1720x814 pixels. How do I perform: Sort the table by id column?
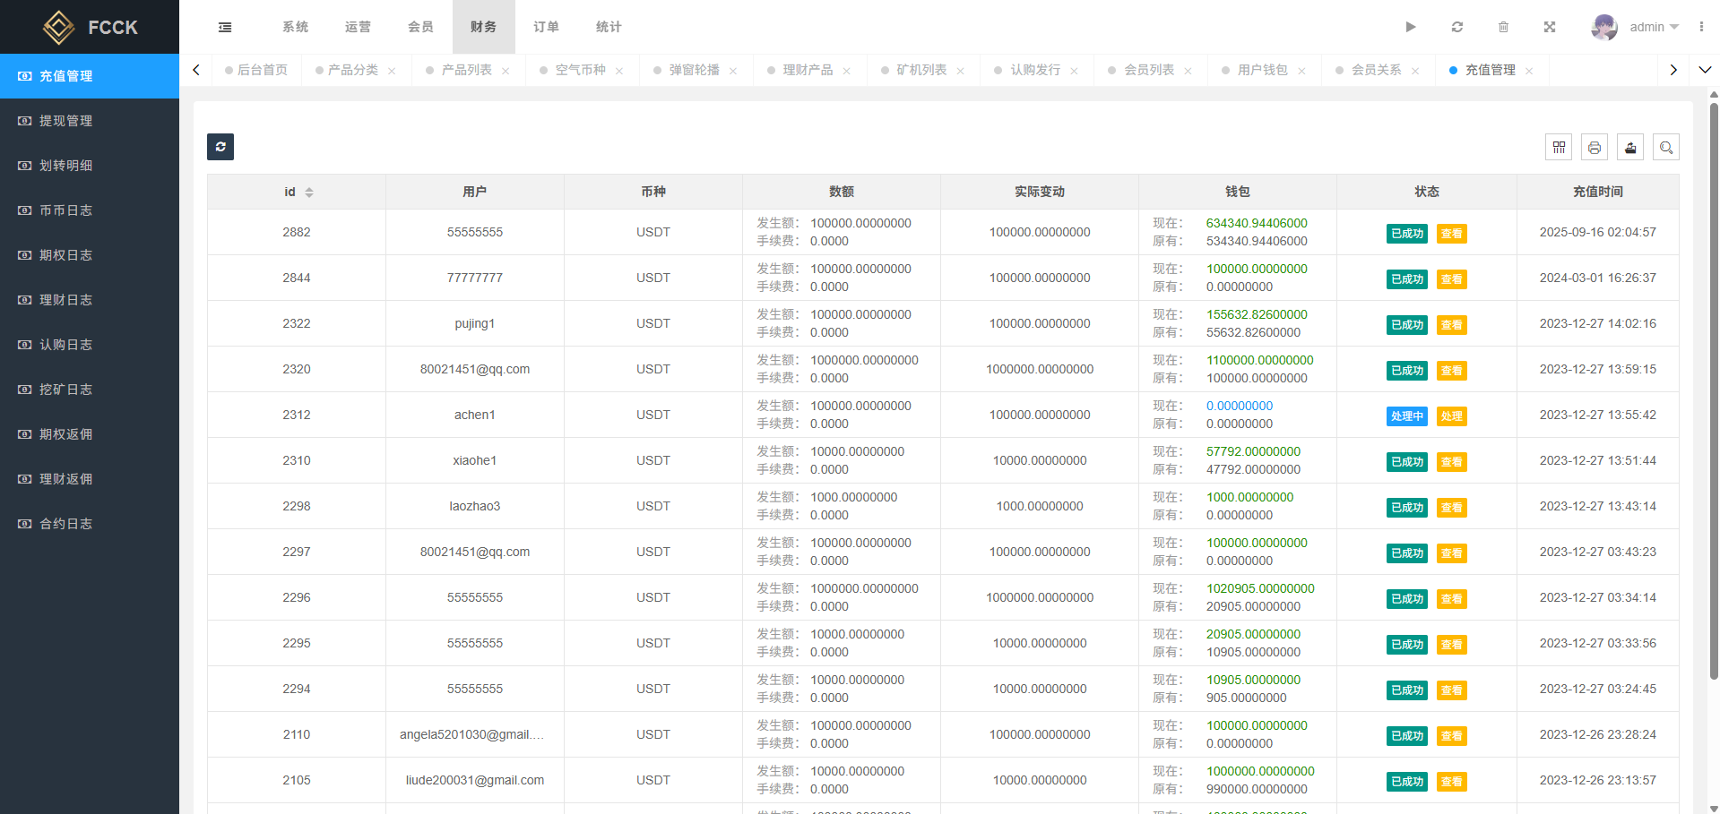(309, 193)
